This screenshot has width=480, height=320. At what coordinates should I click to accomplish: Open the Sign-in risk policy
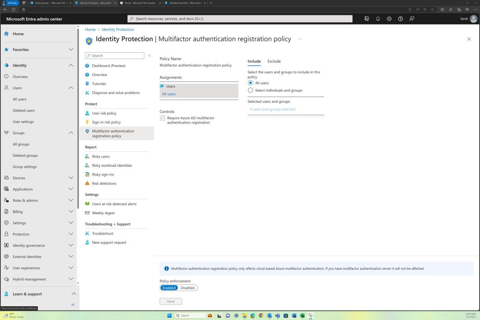[x=106, y=122]
